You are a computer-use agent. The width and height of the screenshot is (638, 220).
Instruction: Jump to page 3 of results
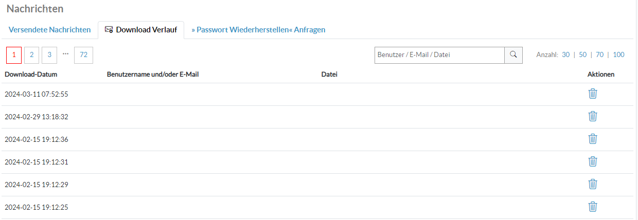[x=49, y=55]
